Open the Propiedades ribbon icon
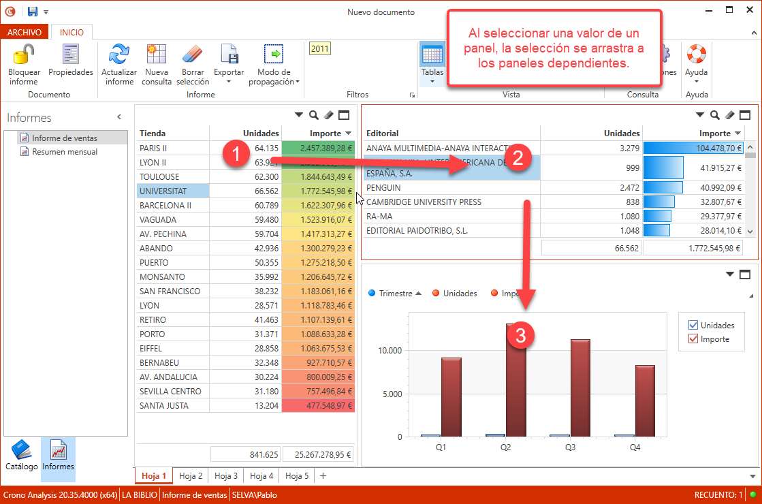This screenshot has width=762, height=504. click(x=70, y=54)
